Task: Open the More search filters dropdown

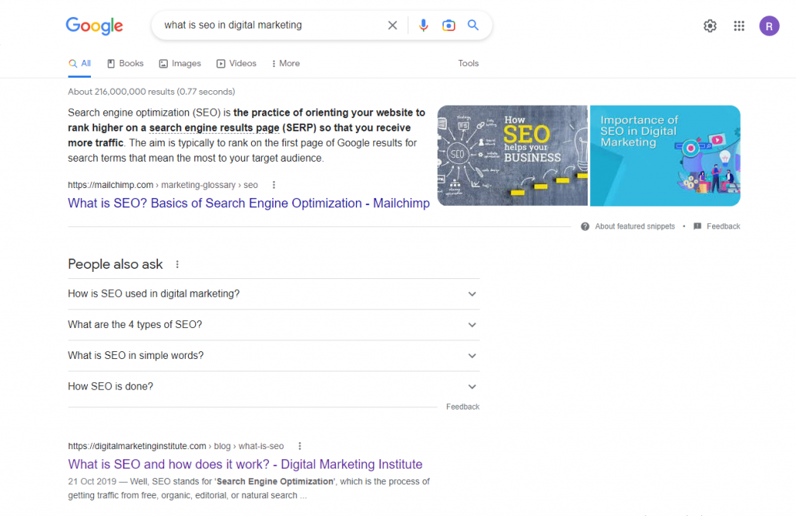Action: coord(285,64)
